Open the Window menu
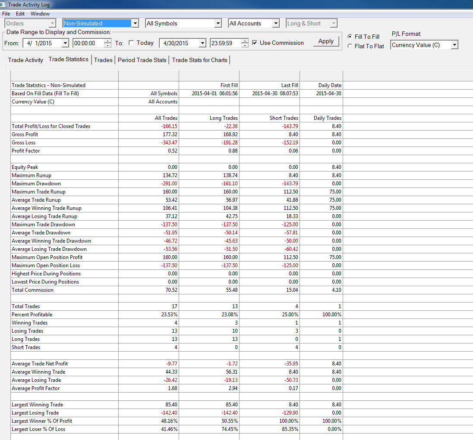The width and height of the screenshot is (473, 440). pos(40,14)
